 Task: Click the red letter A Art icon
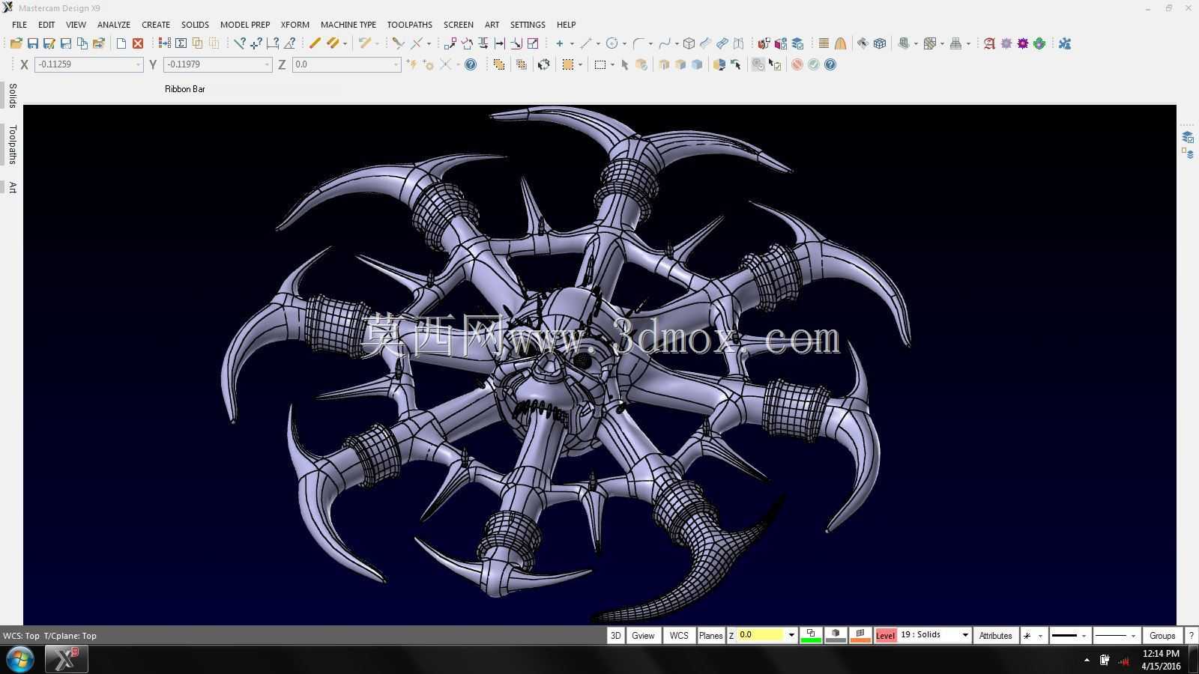pyautogui.click(x=989, y=43)
